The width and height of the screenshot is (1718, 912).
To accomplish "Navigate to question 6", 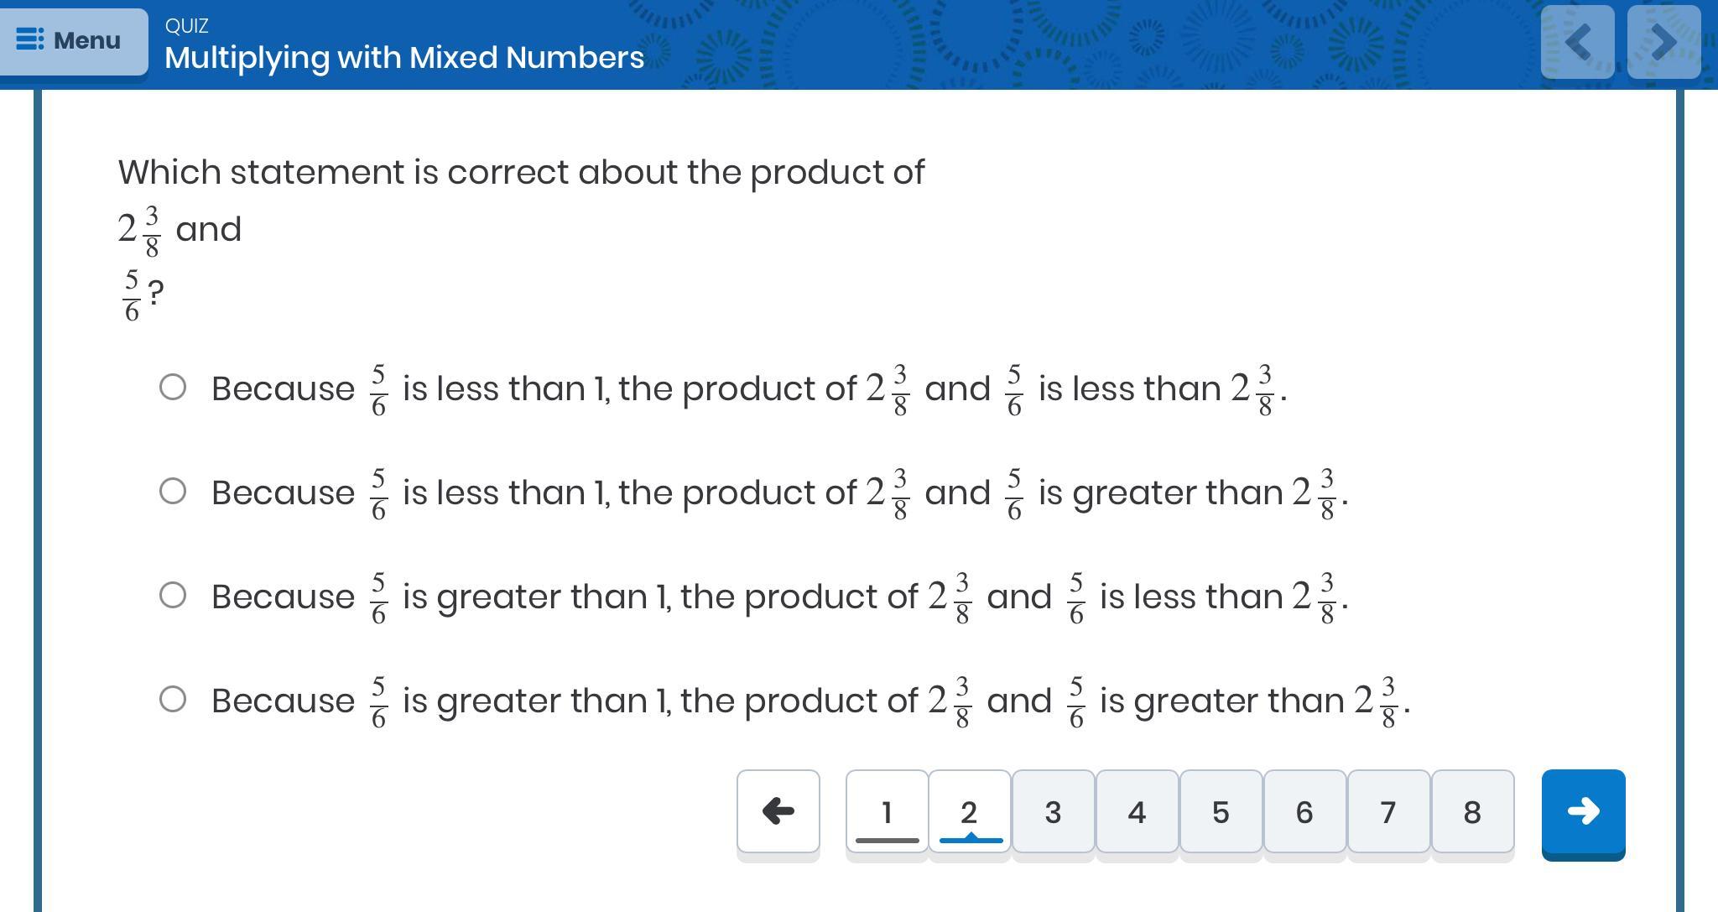I will (1304, 811).
